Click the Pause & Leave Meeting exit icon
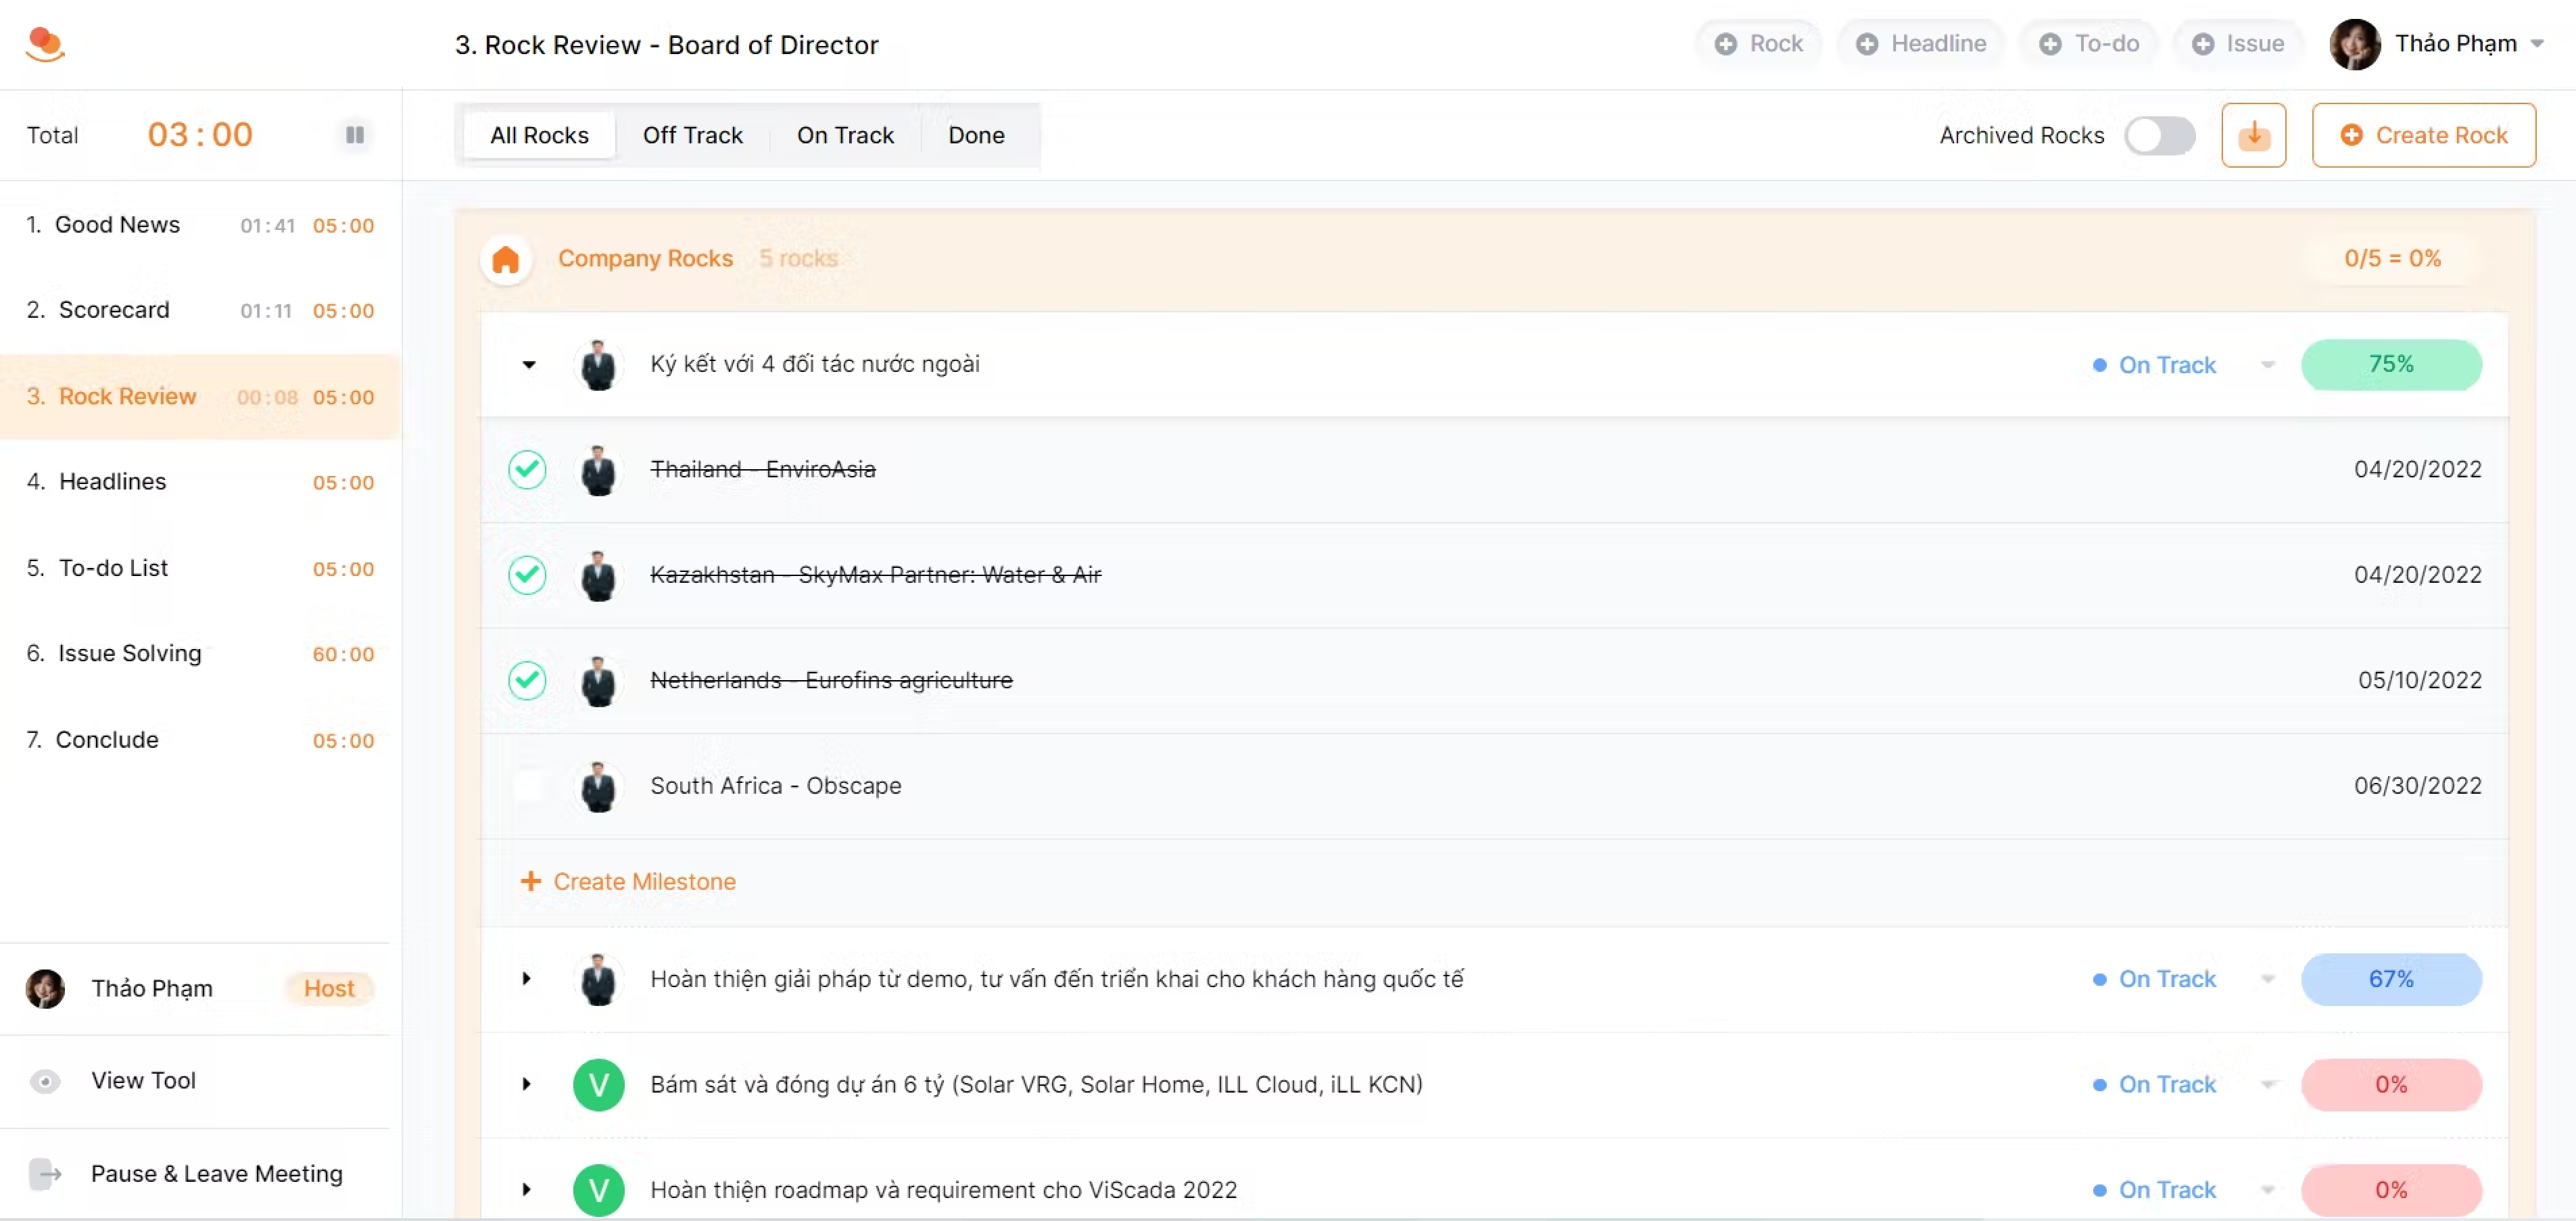 point(45,1174)
